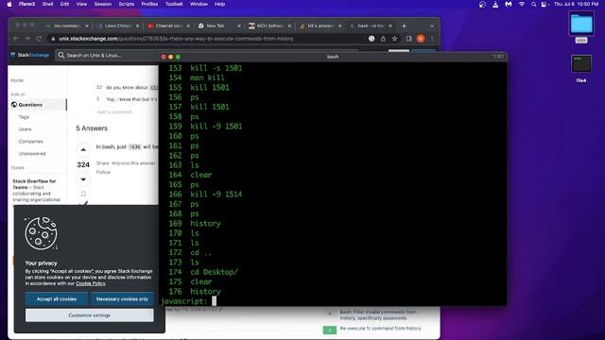Screen dimensions: 605x340
Task: Upvote the answer with 324 votes
Action: 83,150
